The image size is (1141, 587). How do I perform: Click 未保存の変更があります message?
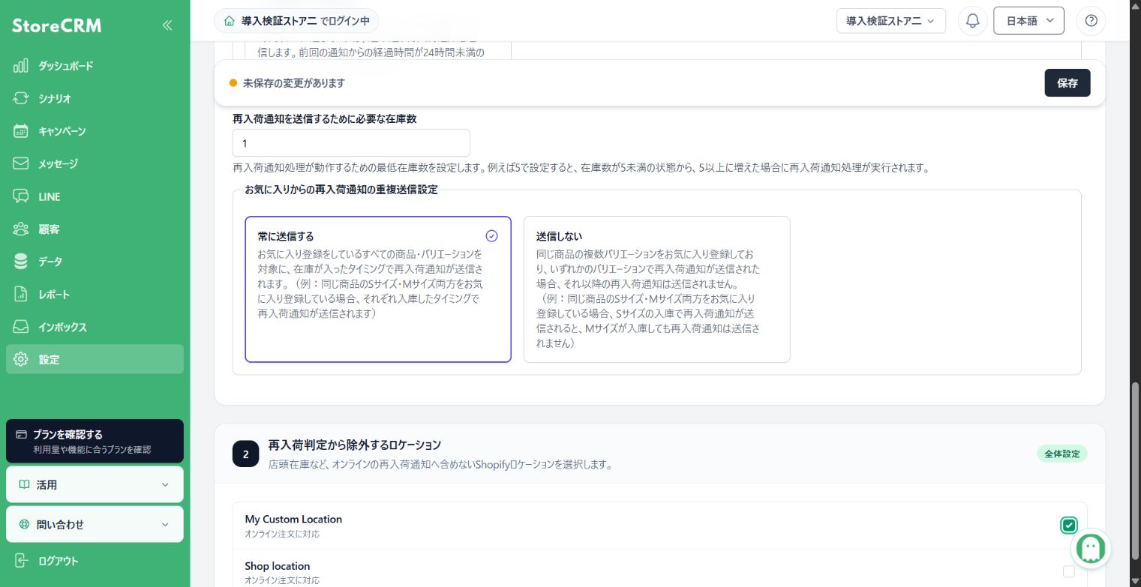pyautogui.click(x=294, y=82)
